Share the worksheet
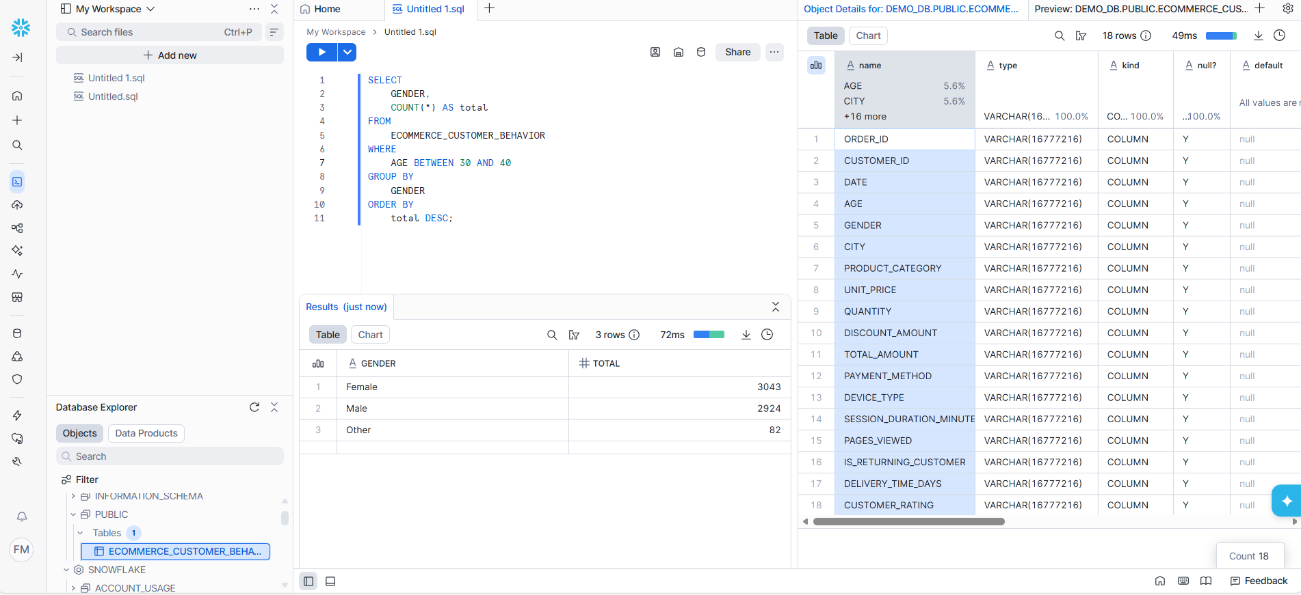Screen dimensions: 1301x595 (x=738, y=52)
